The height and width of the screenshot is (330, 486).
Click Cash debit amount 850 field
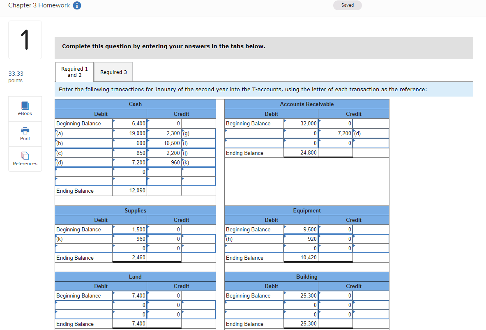129,153
